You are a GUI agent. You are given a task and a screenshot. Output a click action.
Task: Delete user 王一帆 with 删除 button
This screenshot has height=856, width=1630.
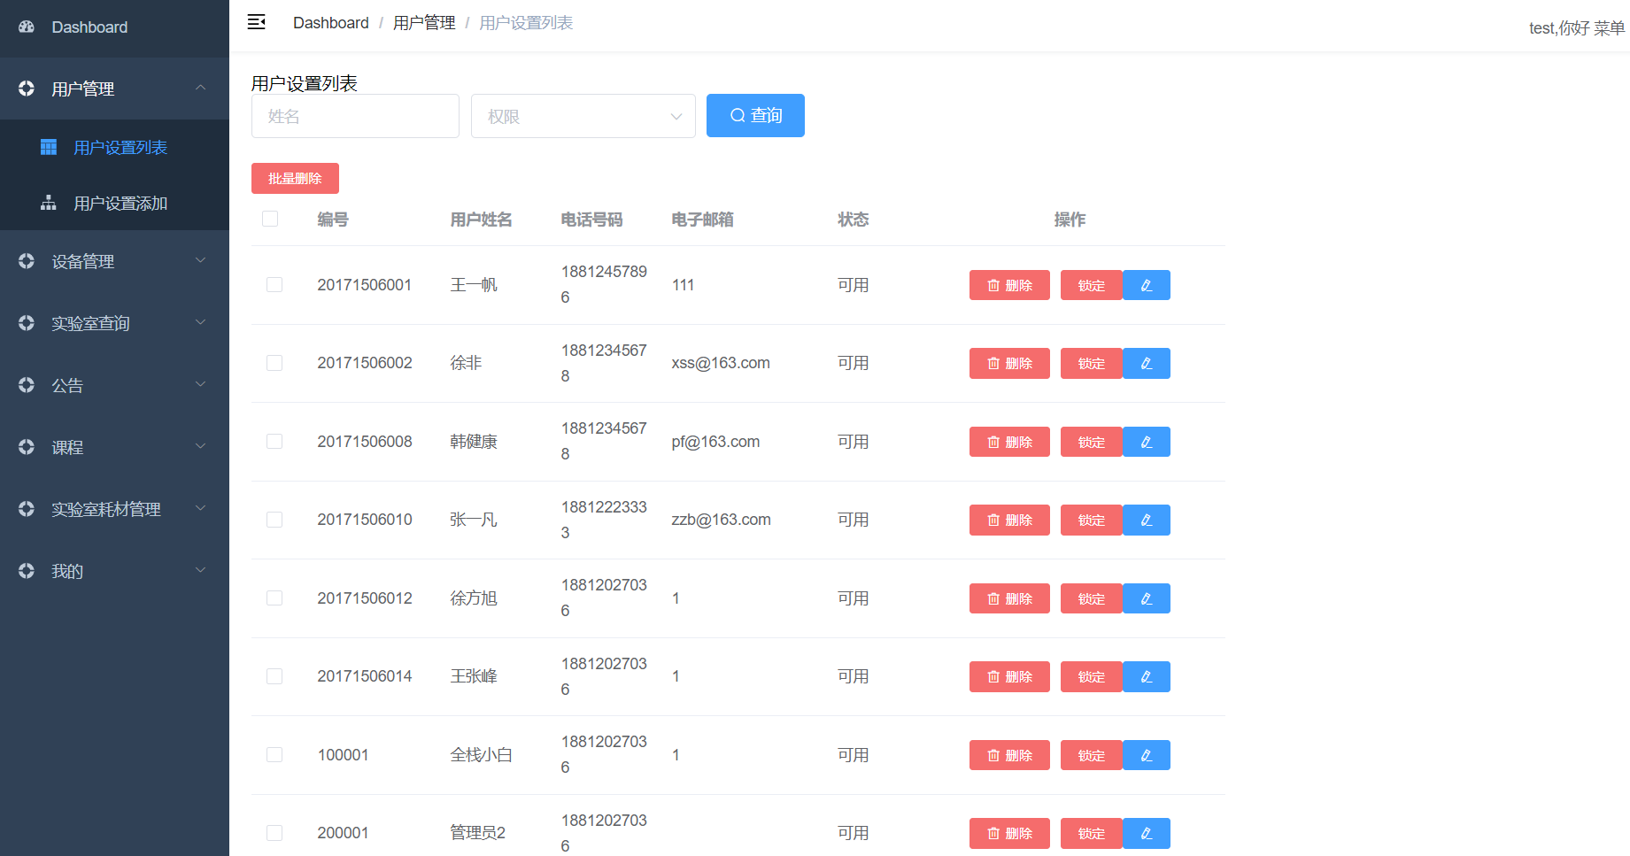1009,285
